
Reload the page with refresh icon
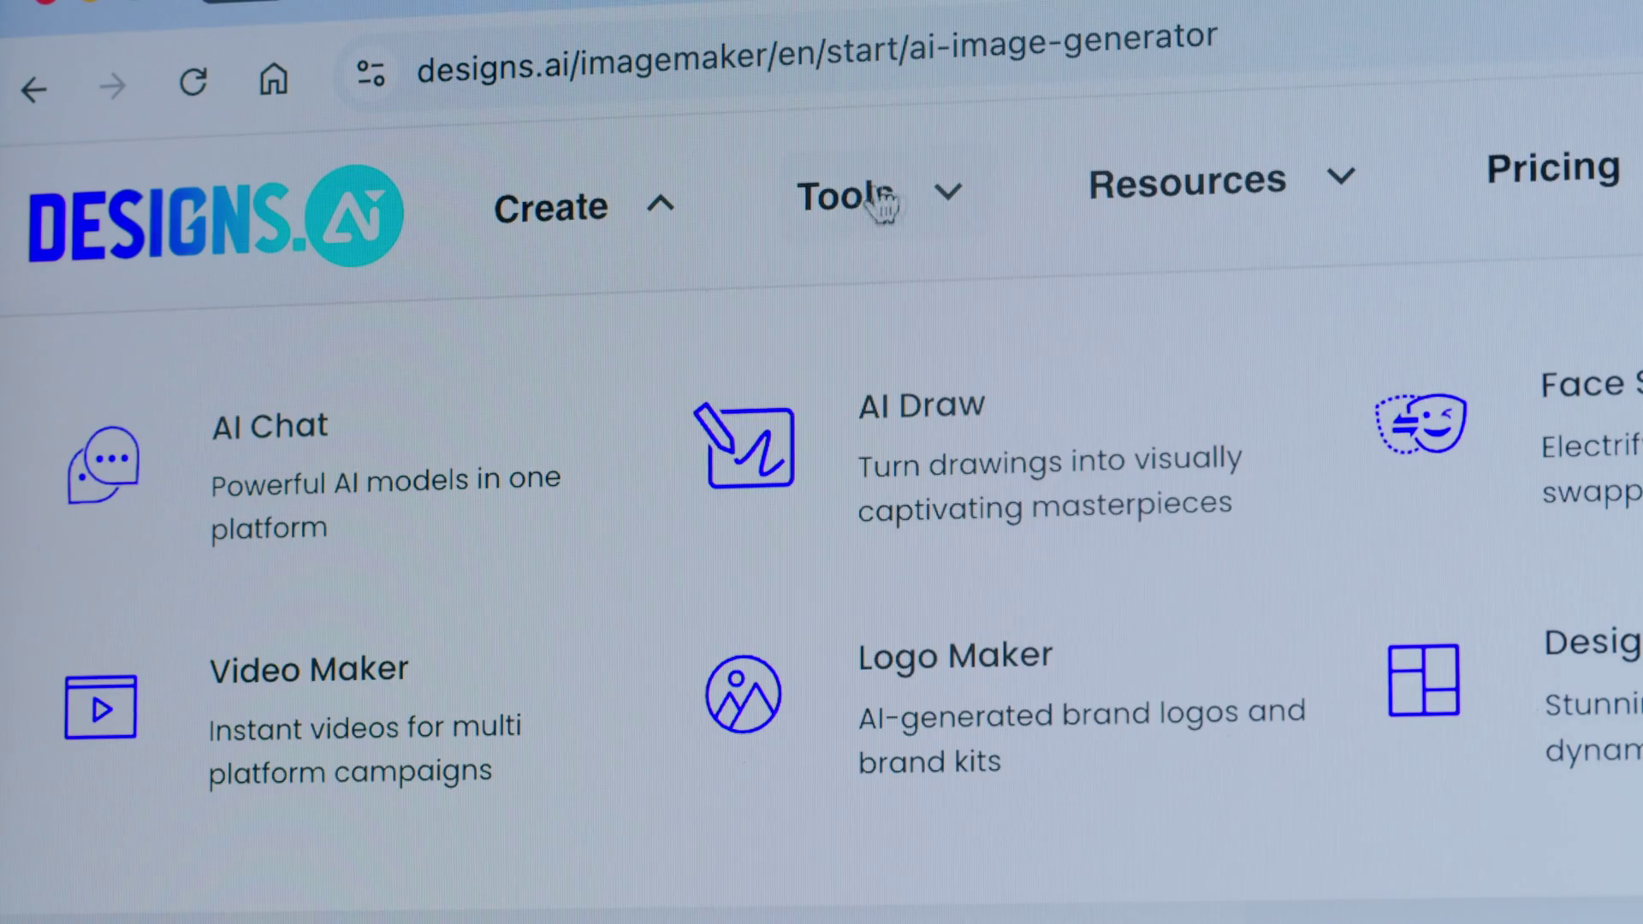193,83
